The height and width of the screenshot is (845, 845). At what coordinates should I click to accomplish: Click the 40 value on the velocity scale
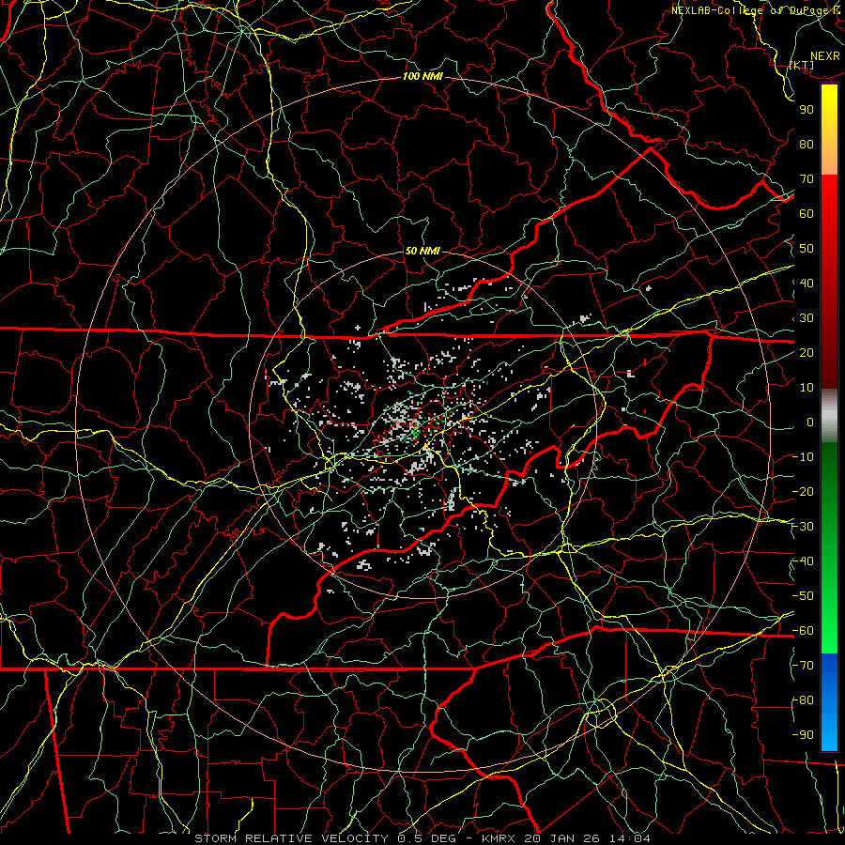click(807, 283)
